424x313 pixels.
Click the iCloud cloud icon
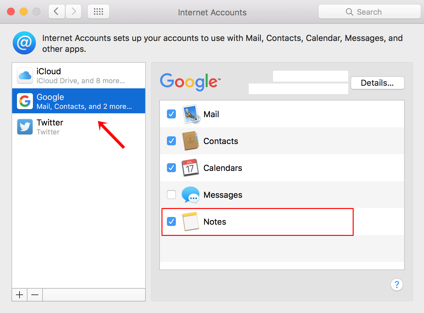[25, 75]
